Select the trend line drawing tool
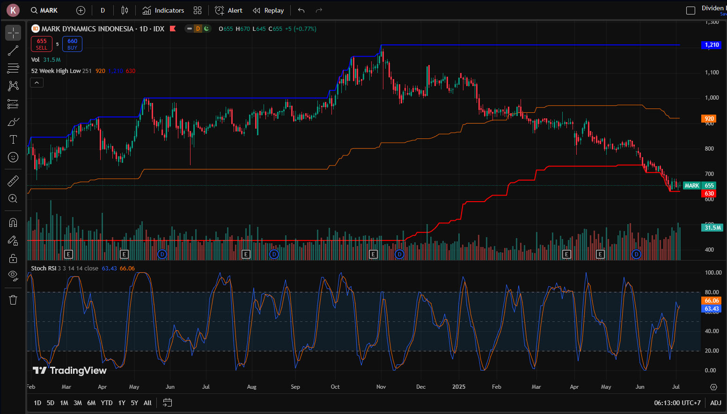The height and width of the screenshot is (414, 727). point(13,51)
